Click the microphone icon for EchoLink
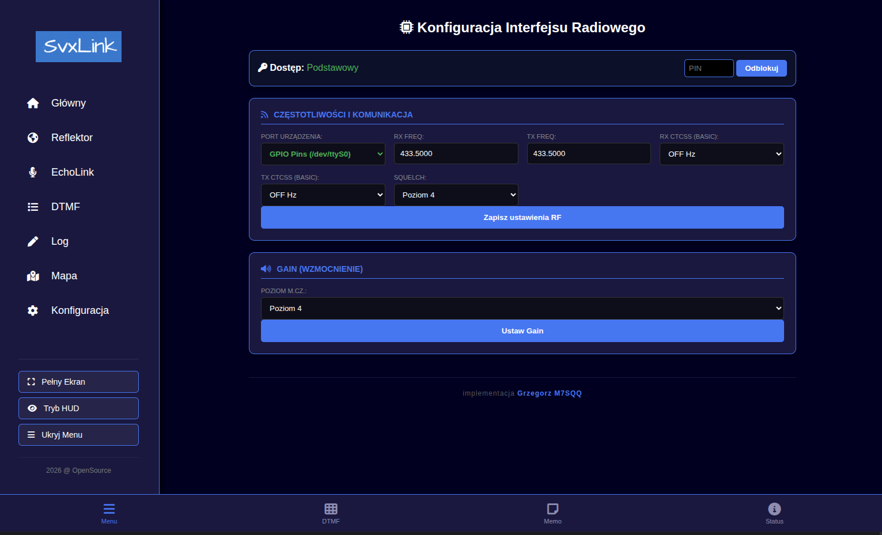 (x=33, y=172)
